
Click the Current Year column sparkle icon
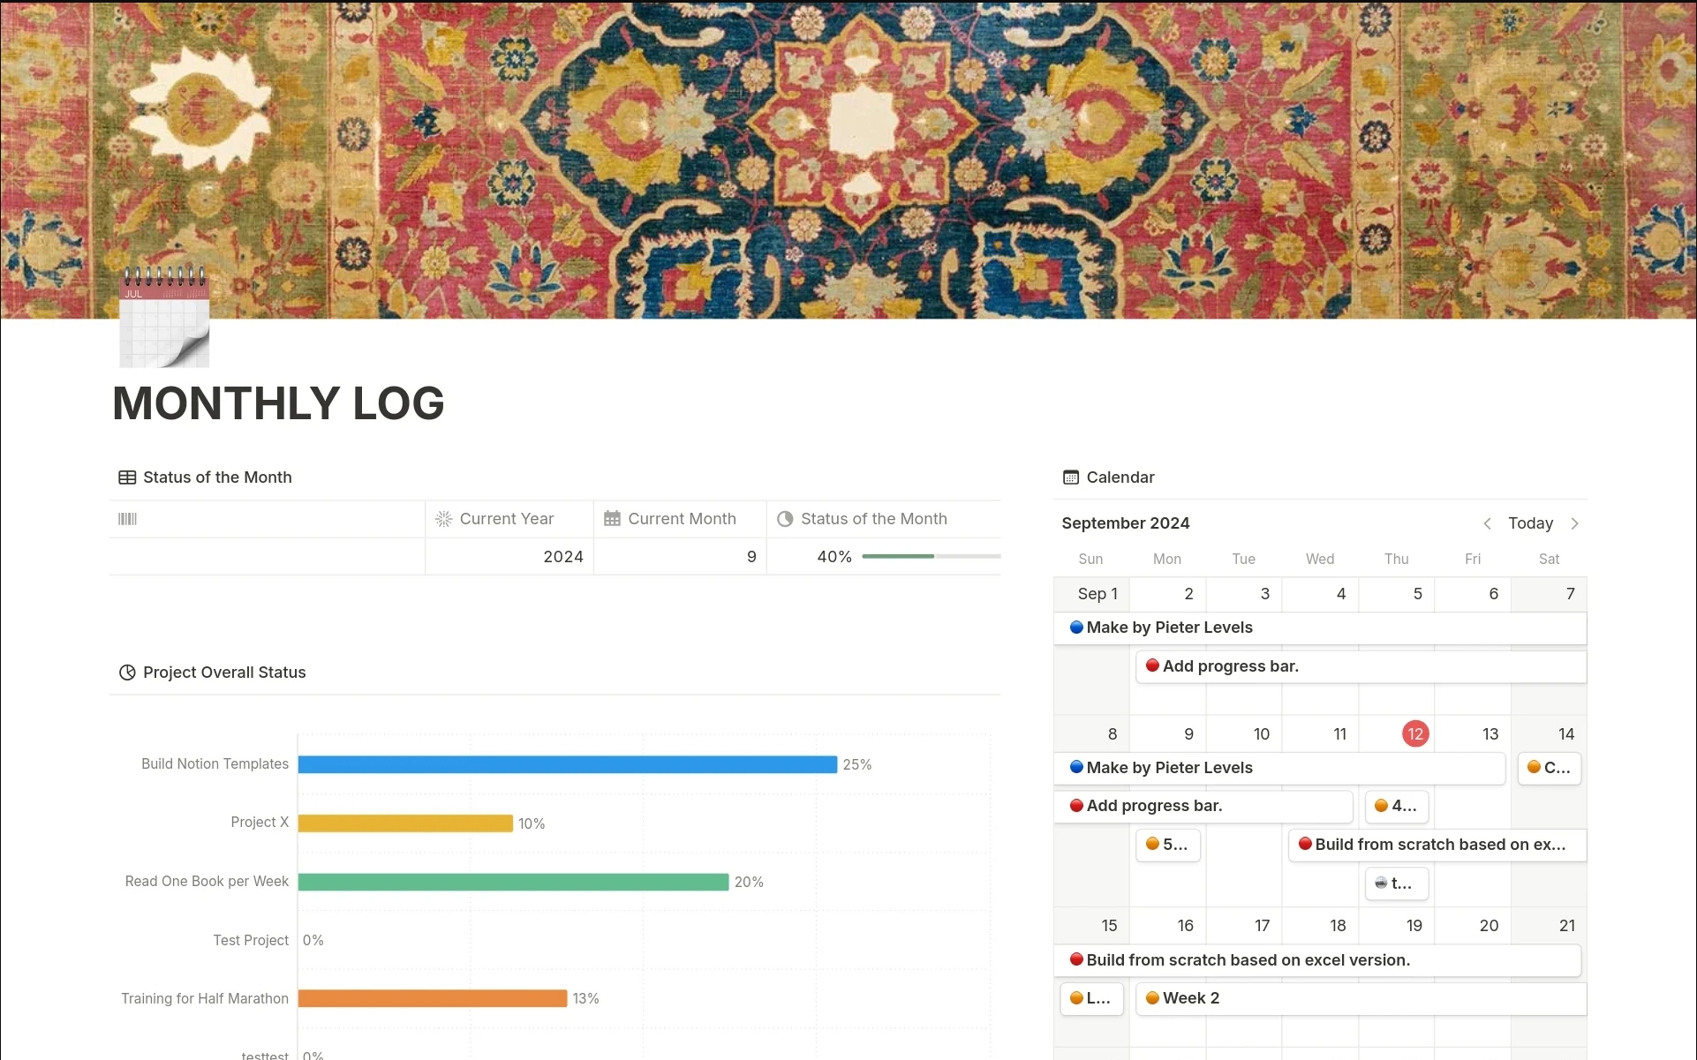coord(444,519)
